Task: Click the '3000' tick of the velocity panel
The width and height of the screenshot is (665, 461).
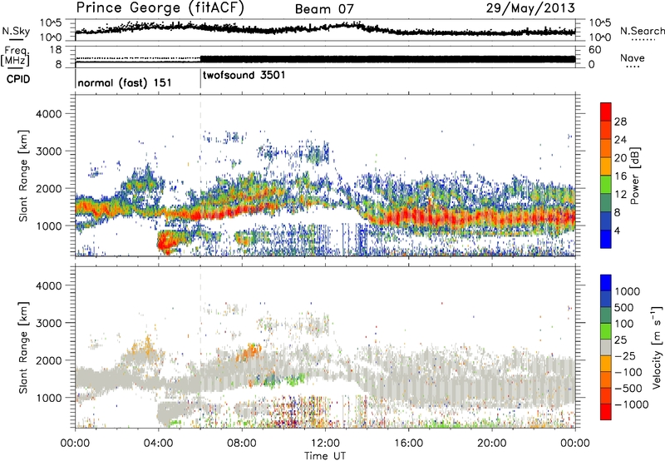Action: coord(49,323)
